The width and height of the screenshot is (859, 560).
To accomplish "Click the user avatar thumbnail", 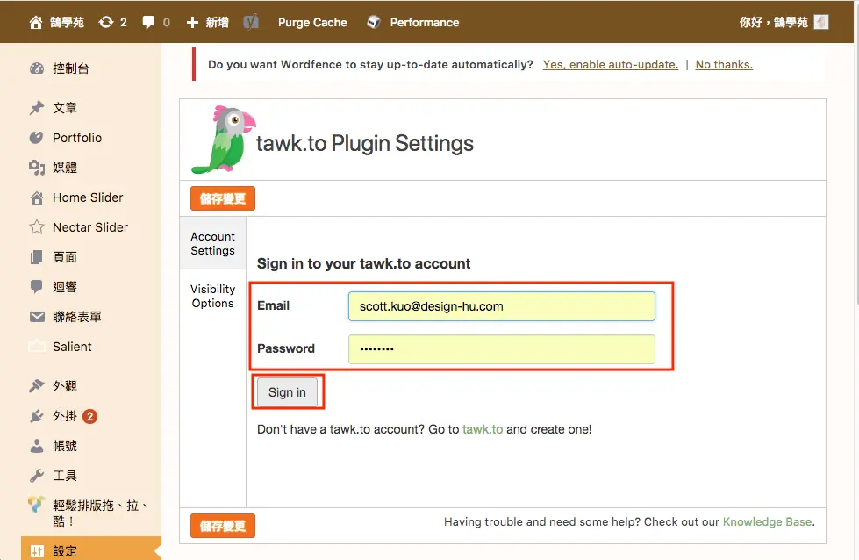I will [x=821, y=22].
